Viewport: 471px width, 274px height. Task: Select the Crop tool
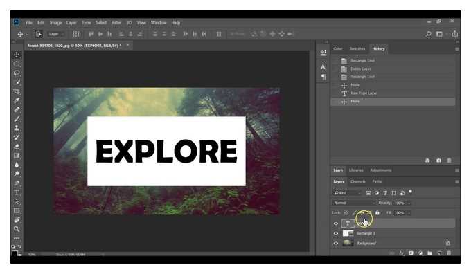point(17,91)
